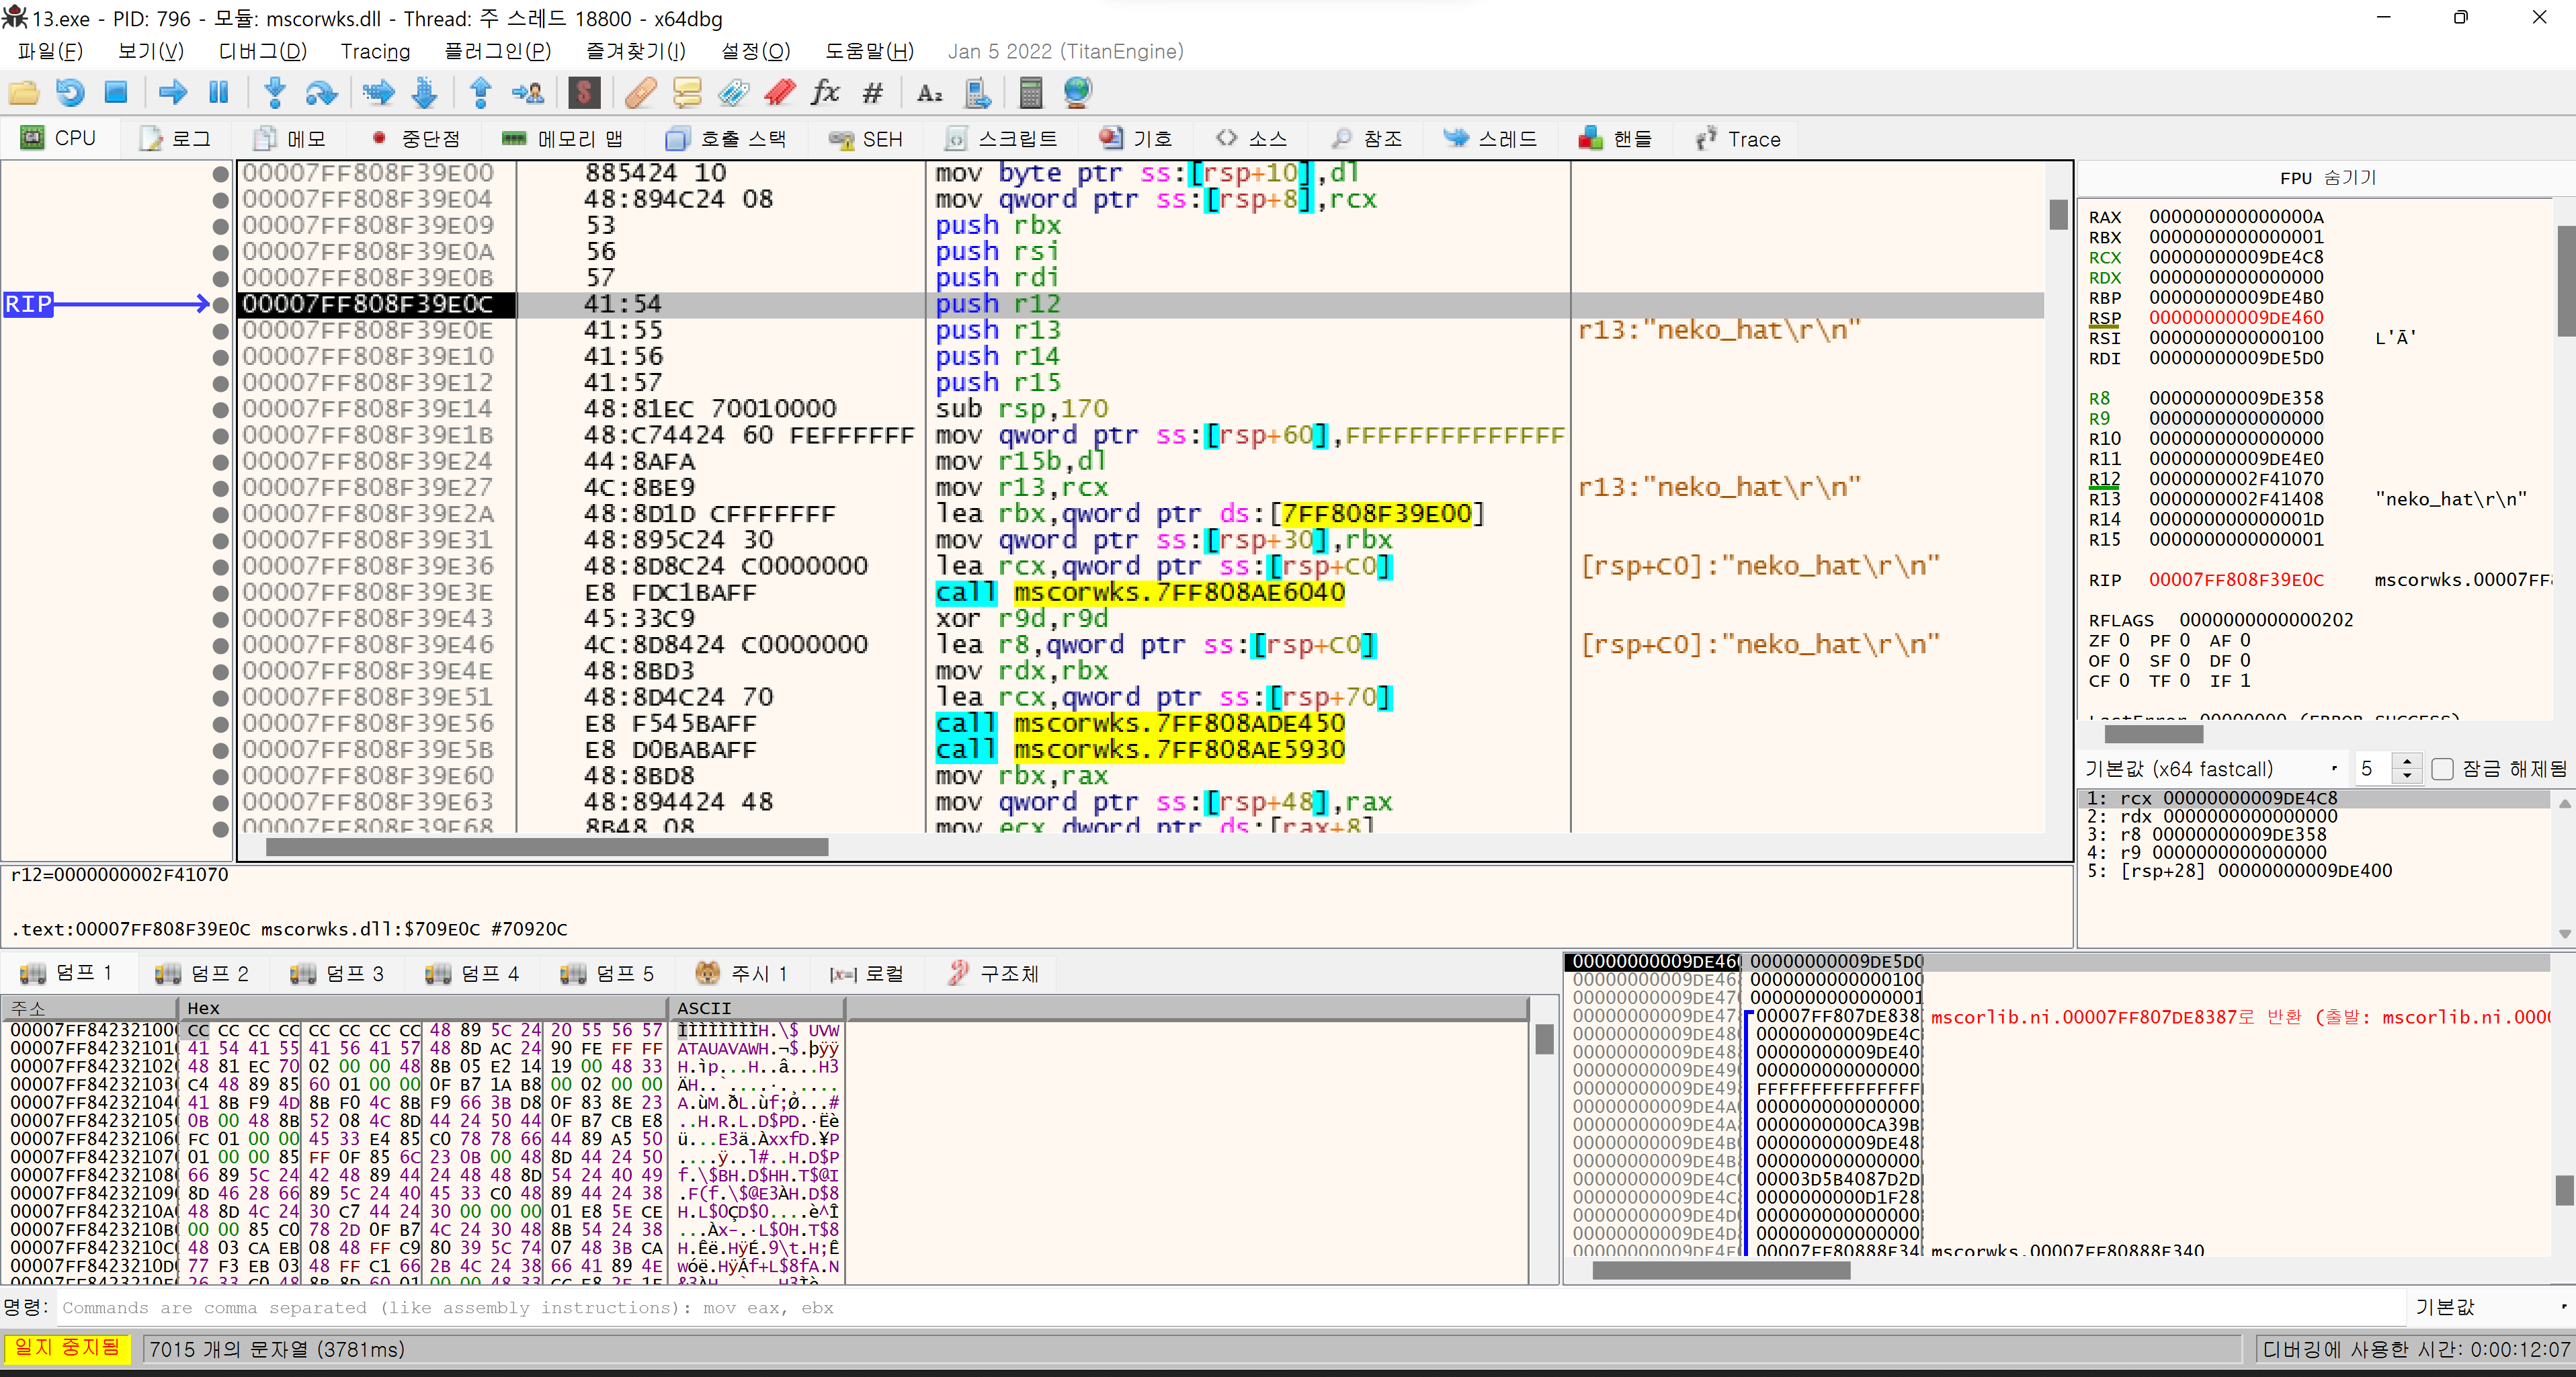The width and height of the screenshot is (2576, 1377).
Task: Open string search with the Az icon
Action: point(930,93)
